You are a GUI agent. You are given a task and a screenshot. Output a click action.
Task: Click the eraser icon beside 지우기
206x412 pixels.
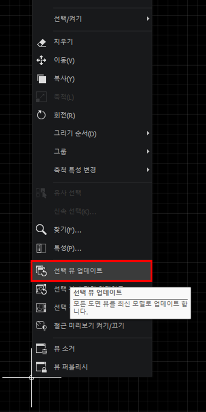point(41,43)
